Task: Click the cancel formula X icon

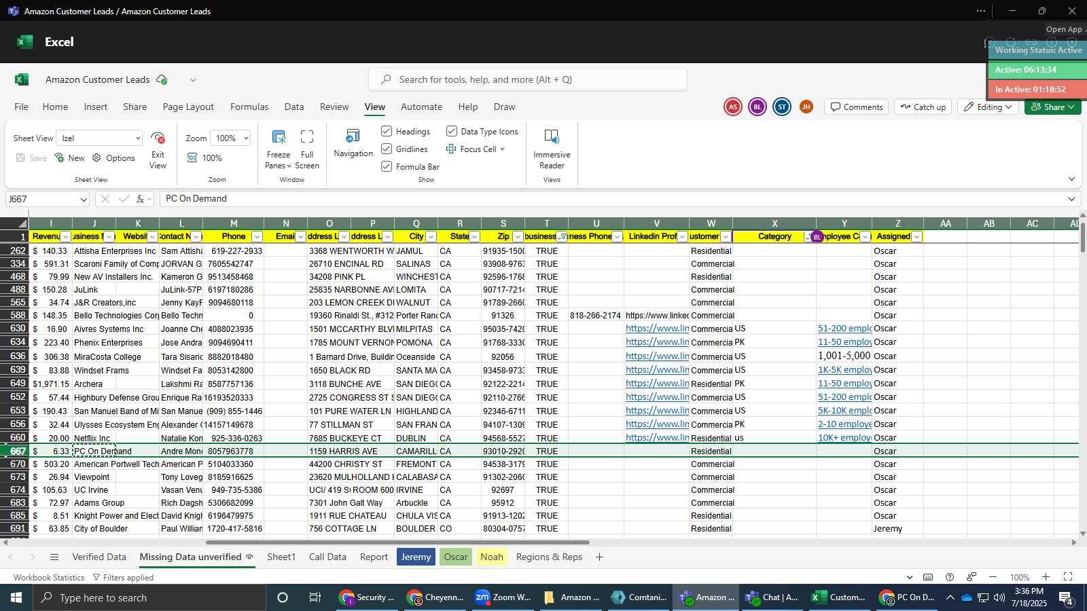Action: pos(105,199)
